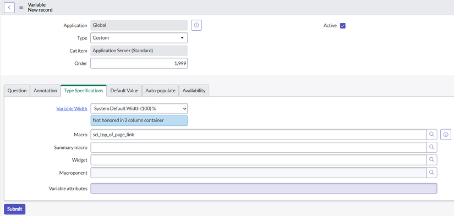Image resolution: width=454 pixels, height=216 pixels.
Task: Click the Summary macro input field
Action: (x=259, y=147)
